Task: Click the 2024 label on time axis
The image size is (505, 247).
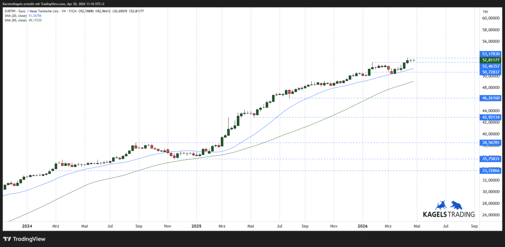Action: point(27,226)
